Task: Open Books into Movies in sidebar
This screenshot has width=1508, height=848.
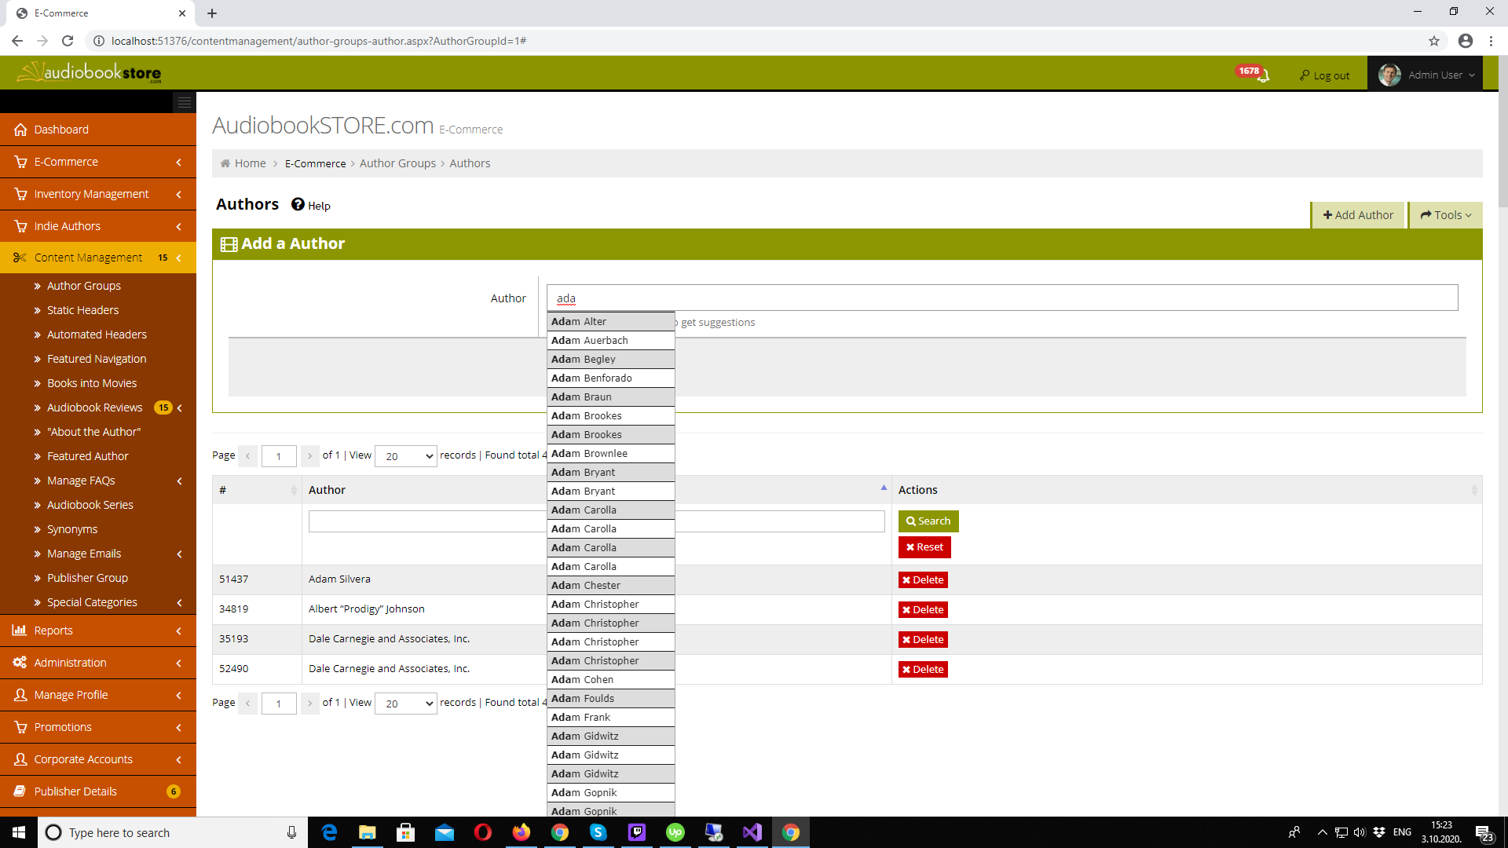Action: point(92,383)
